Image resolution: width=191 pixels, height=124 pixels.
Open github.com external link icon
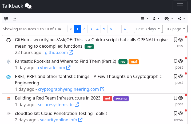tap(71, 52)
